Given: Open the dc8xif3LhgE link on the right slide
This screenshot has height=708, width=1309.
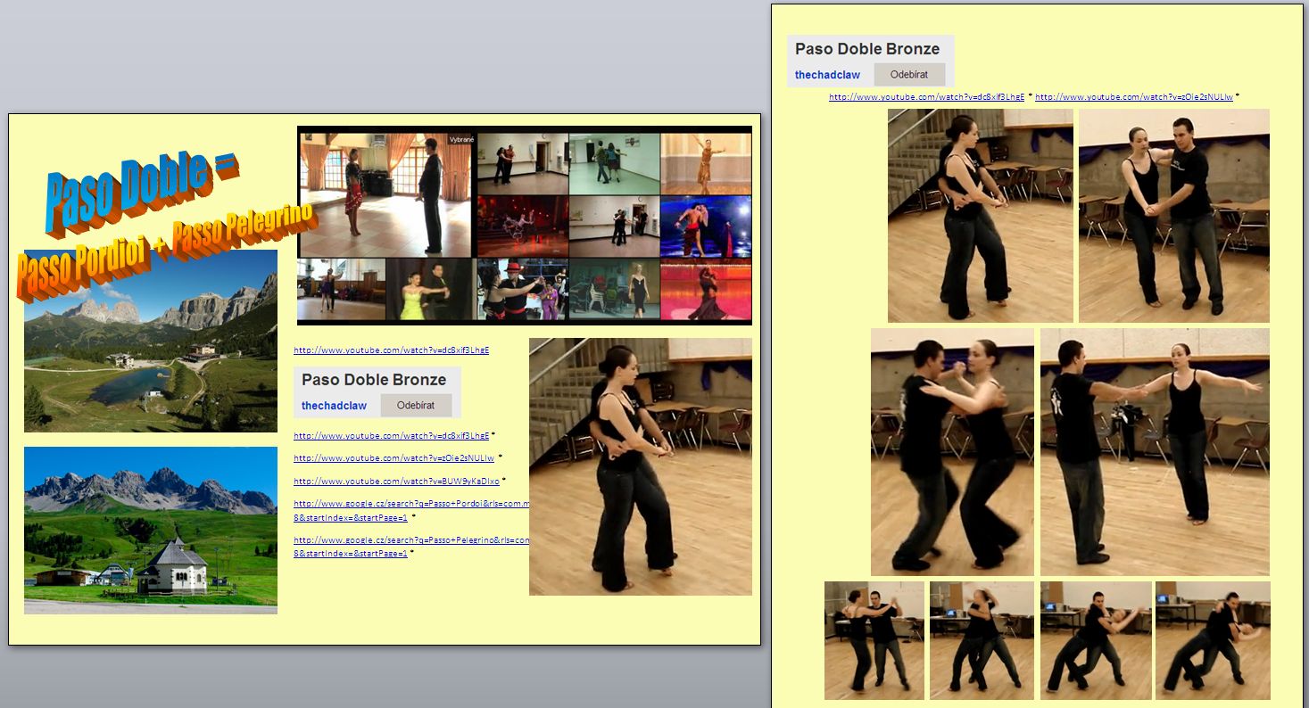Looking at the screenshot, I should pos(926,97).
